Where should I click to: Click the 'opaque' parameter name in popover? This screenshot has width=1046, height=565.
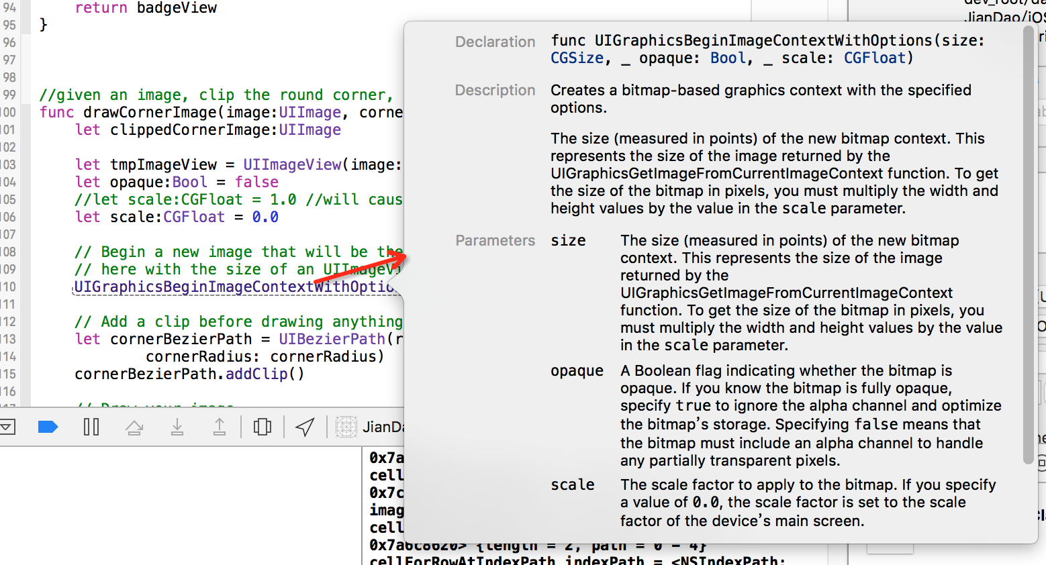[x=577, y=371]
